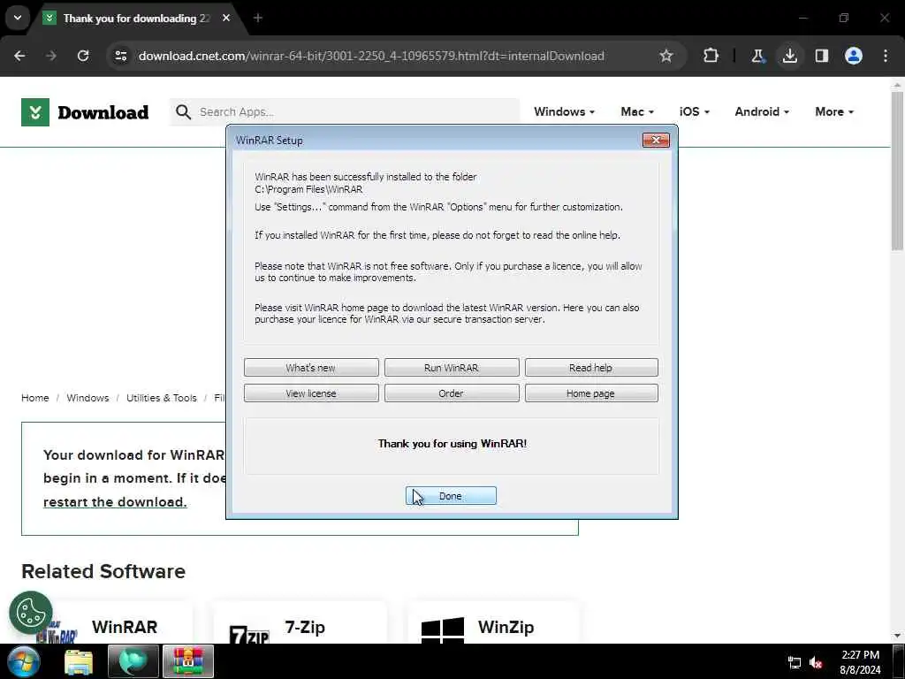Click the Chrome forward arrow
Viewport: 905px width, 679px height.
[x=51, y=56]
